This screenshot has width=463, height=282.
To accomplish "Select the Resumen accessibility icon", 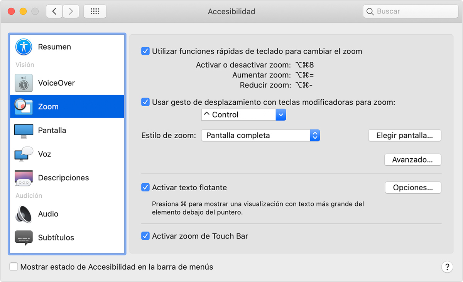I will (23, 47).
